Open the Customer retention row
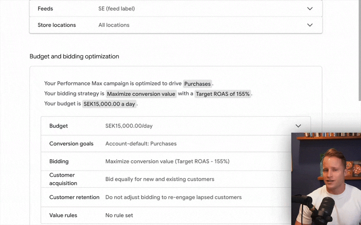 (x=141, y=197)
